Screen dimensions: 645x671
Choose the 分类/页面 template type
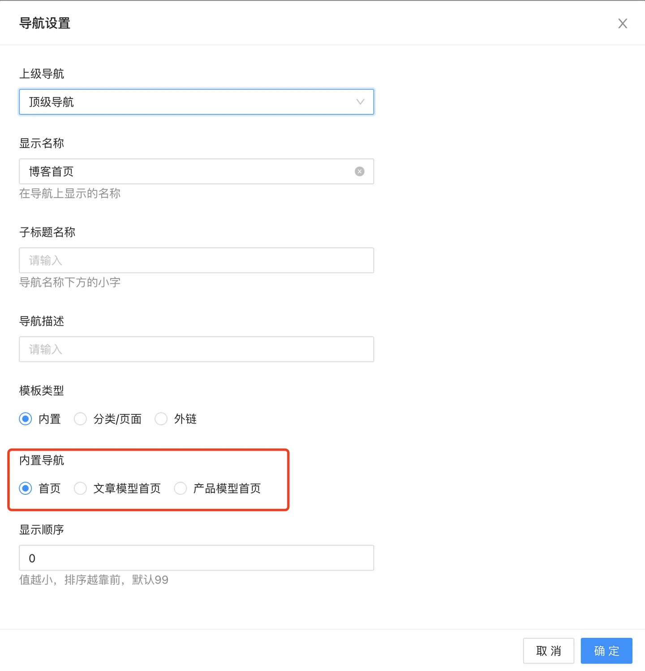81,419
